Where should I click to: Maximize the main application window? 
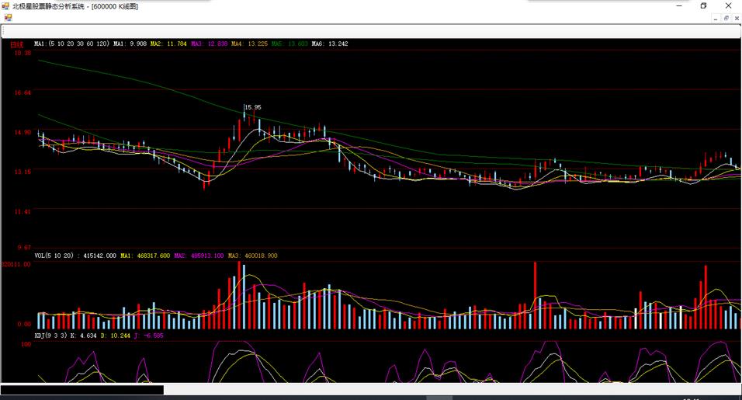coord(703,5)
